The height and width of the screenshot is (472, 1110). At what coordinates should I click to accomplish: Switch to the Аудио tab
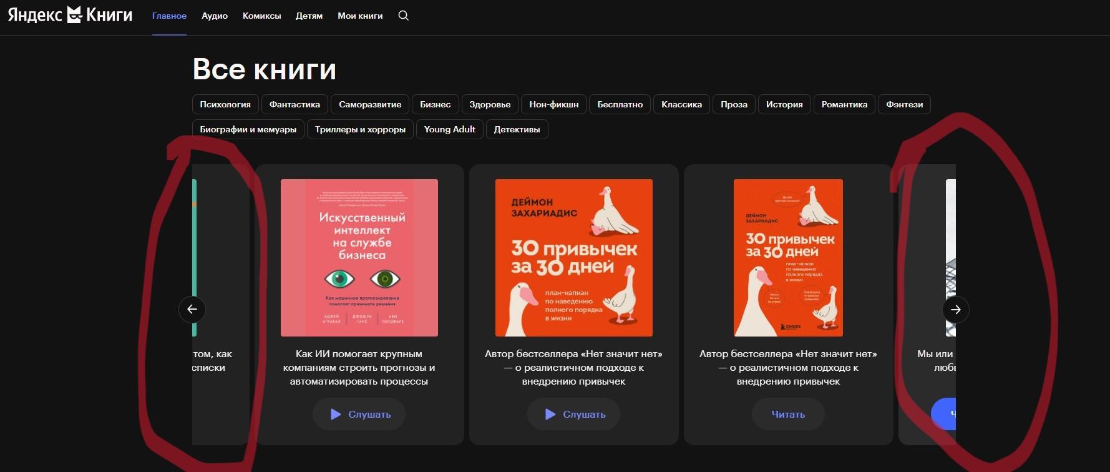pos(215,16)
